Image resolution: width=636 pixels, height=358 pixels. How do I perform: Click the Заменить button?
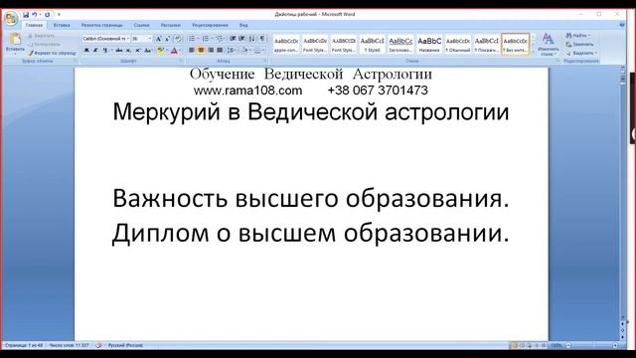580,44
